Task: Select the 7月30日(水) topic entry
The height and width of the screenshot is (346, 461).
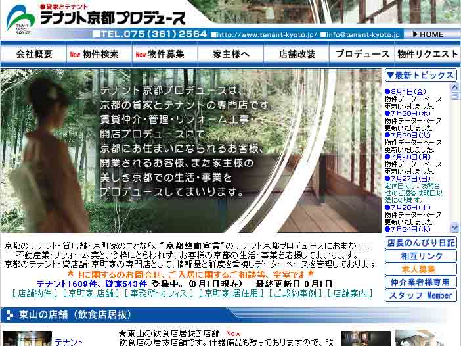Action: point(408,114)
